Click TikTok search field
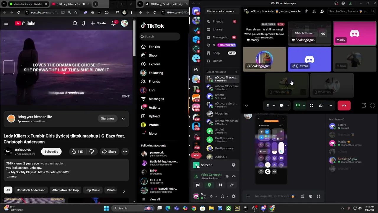Image resolution: width=378 pixels, height=213 pixels. (160, 36)
